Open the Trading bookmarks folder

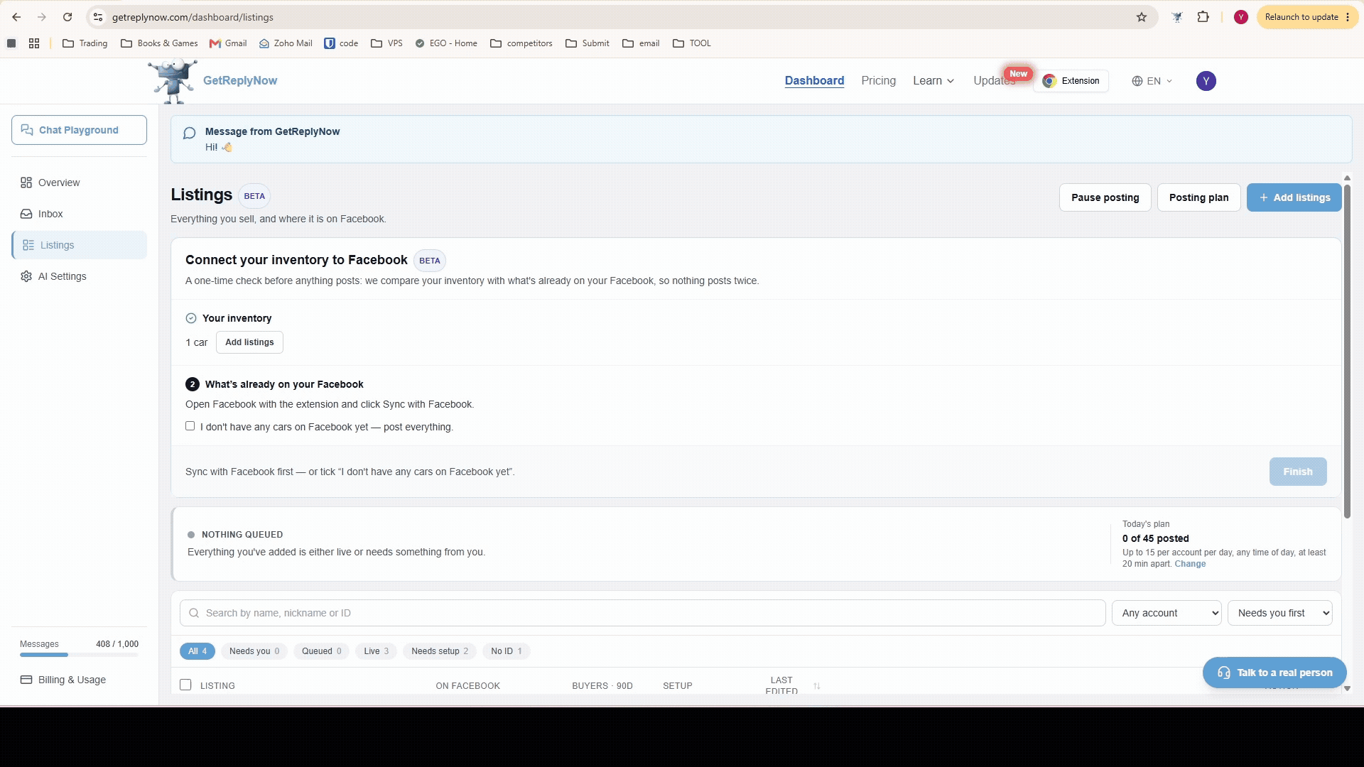85,43
